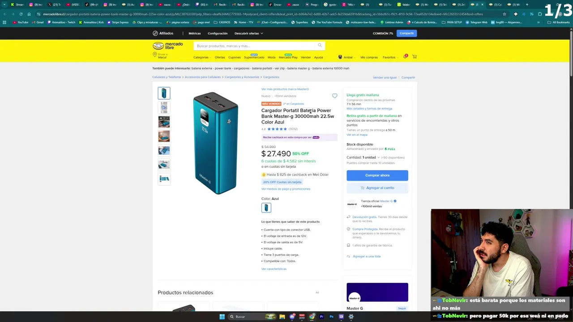Add product to favorites heart
573x322 pixels.
coord(334,96)
